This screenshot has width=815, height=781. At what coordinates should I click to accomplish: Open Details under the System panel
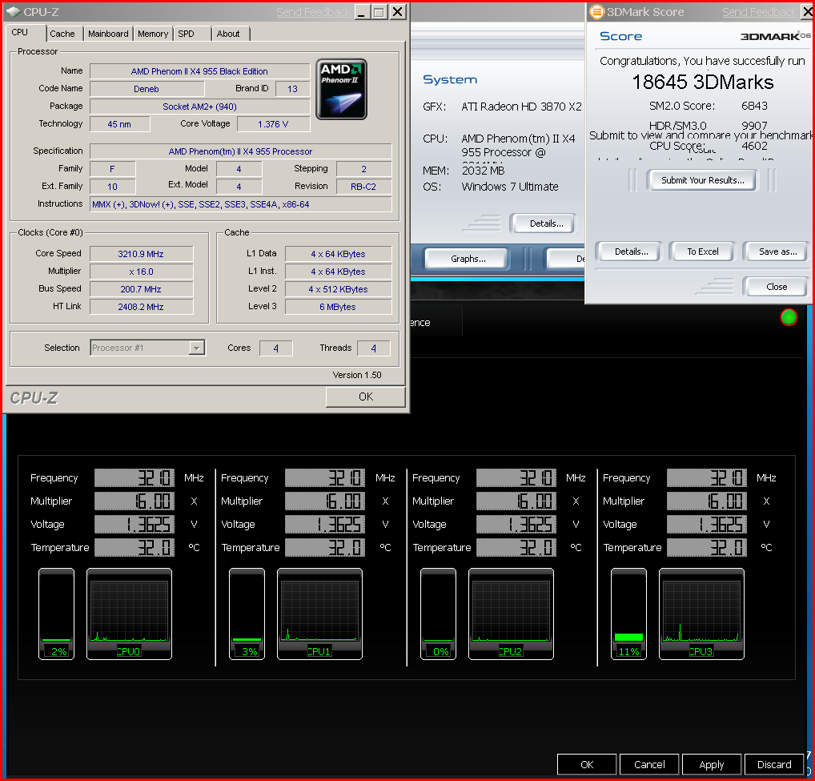pyautogui.click(x=546, y=223)
